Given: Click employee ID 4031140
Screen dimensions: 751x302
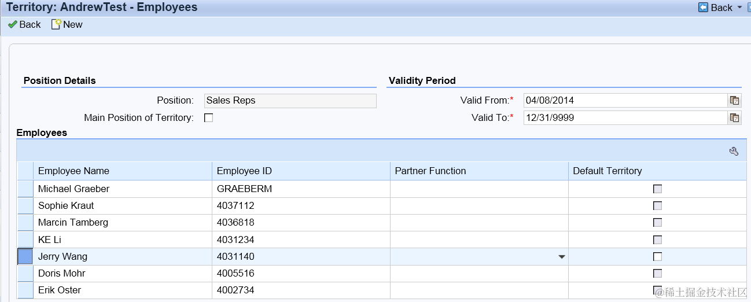Looking at the screenshot, I should point(235,256).
